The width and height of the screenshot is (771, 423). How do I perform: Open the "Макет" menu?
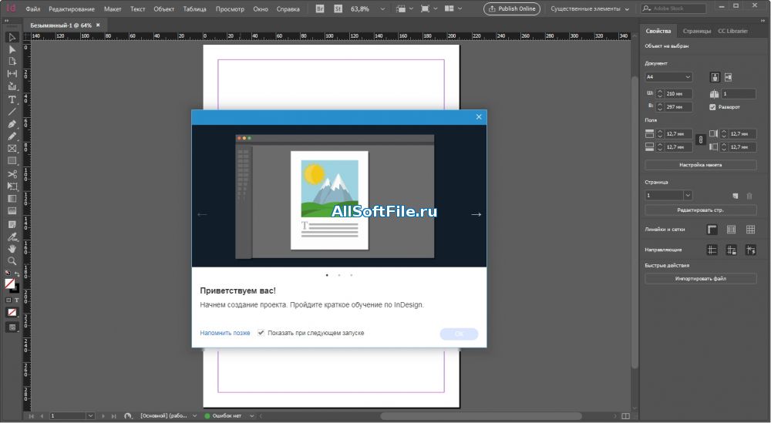(113, 9)
